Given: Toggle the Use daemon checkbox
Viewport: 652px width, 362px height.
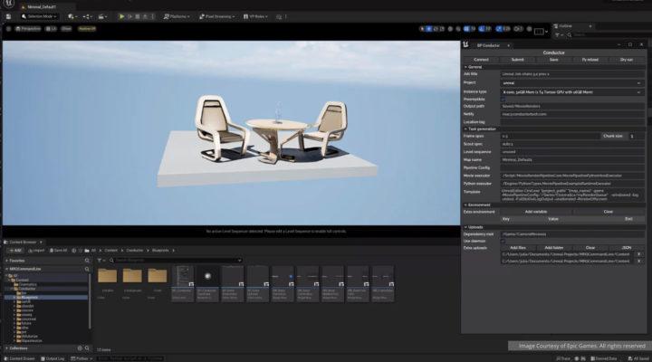Looking at the screenshot, I should (x=503, y=241).
